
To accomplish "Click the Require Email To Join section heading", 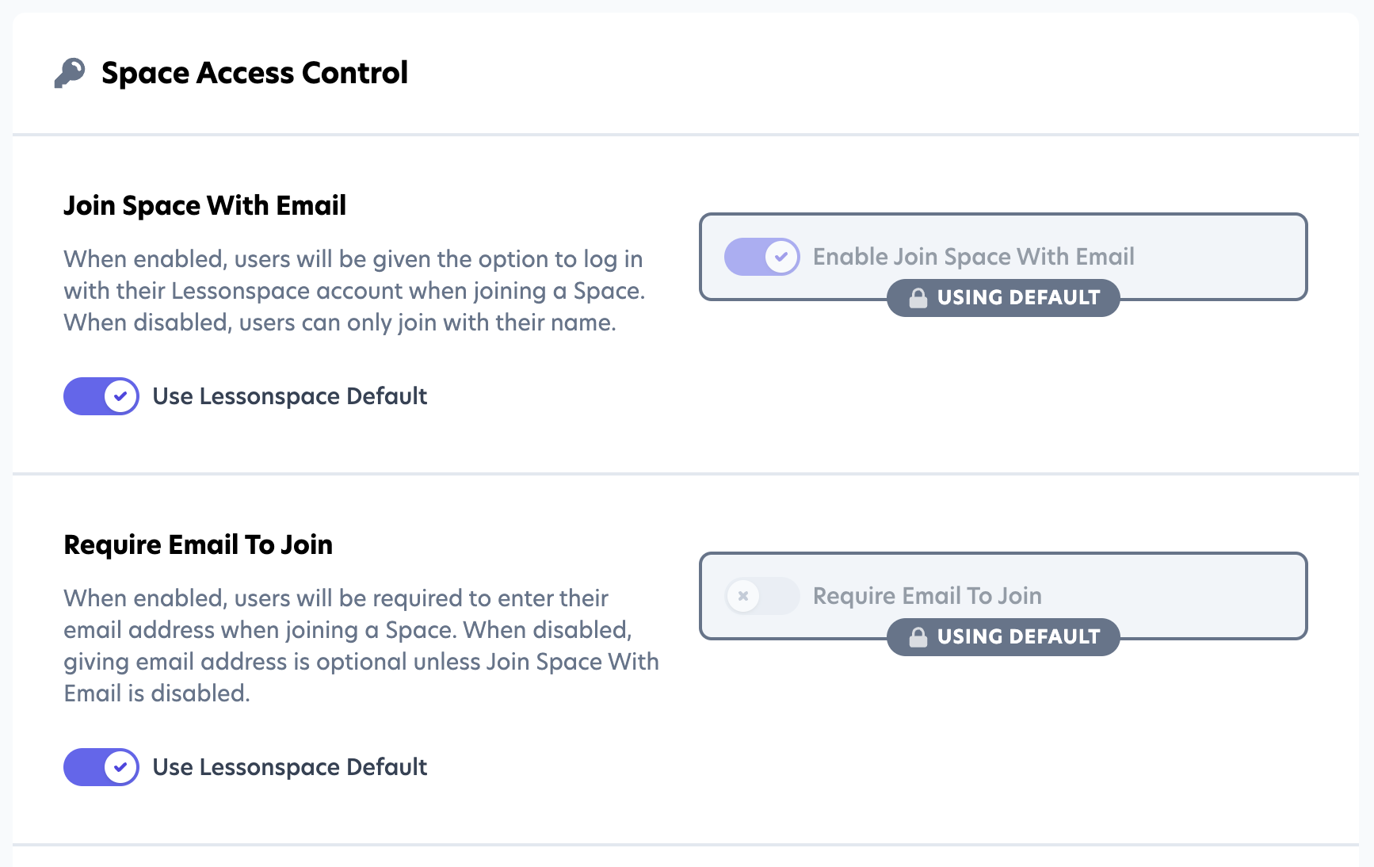I will point(198,545).
